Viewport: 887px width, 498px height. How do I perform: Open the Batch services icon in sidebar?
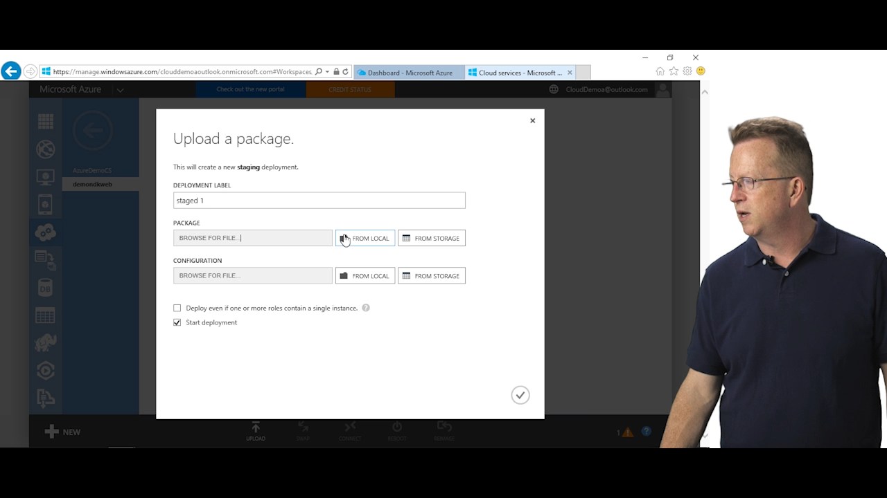46,260
